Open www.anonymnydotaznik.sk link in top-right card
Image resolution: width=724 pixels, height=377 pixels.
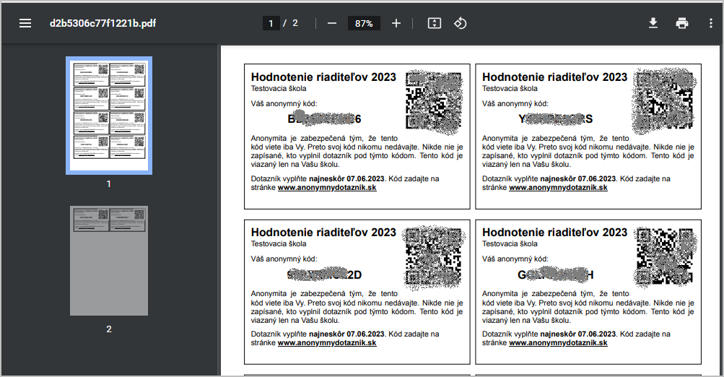(558, 188)
